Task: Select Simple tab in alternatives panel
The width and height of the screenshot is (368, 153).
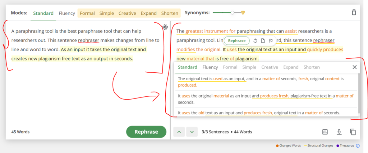Action: 249,67
